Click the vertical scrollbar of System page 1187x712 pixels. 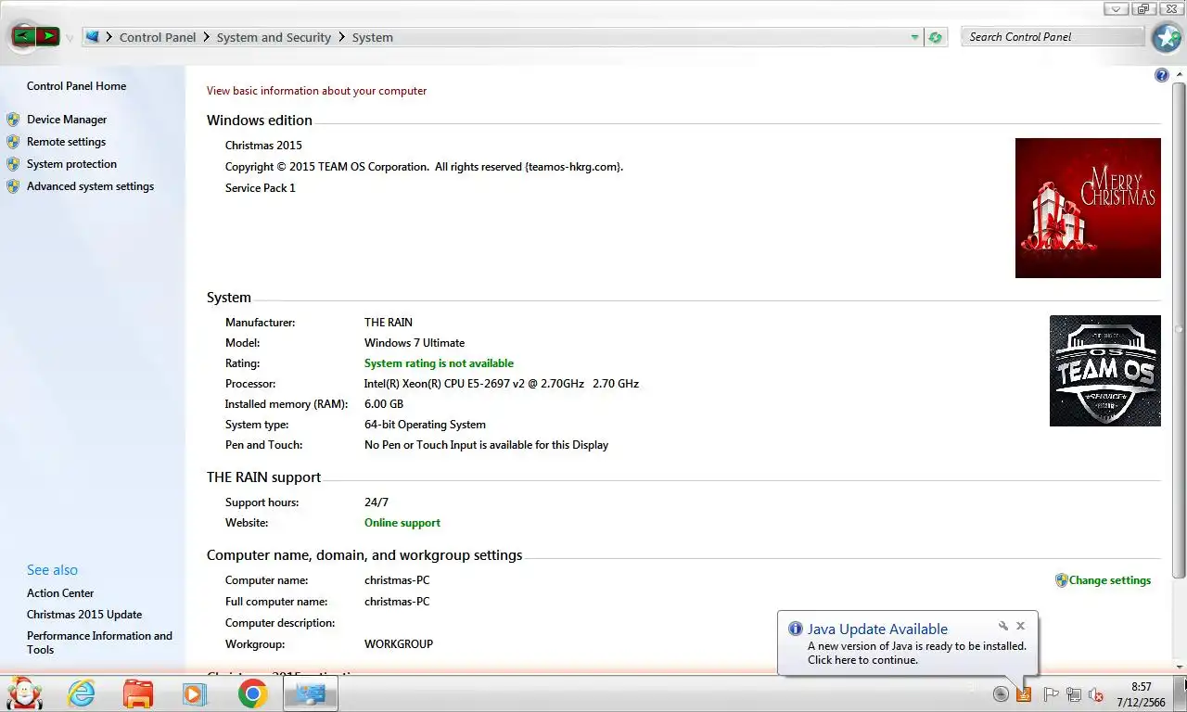tap(1179, 329)
